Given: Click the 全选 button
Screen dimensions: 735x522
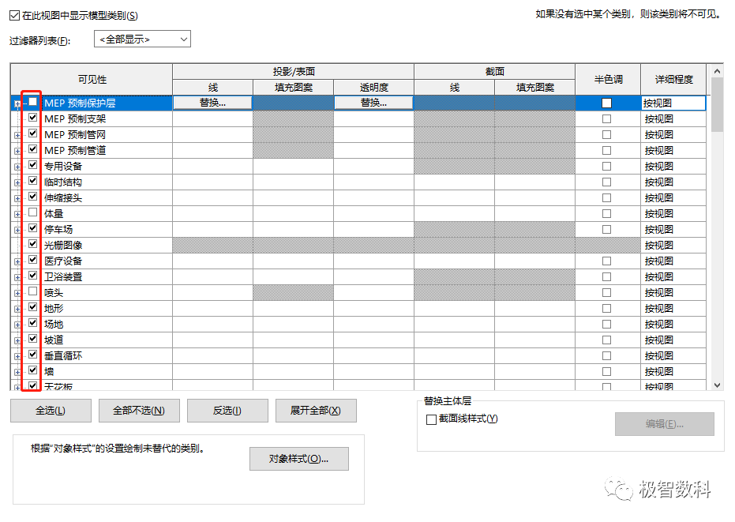Looking at the screenshot, I should tap(50, 410).
